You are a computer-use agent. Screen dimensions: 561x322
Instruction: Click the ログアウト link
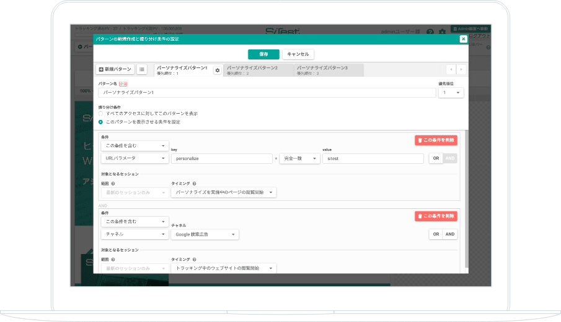[x=479, y=36]
